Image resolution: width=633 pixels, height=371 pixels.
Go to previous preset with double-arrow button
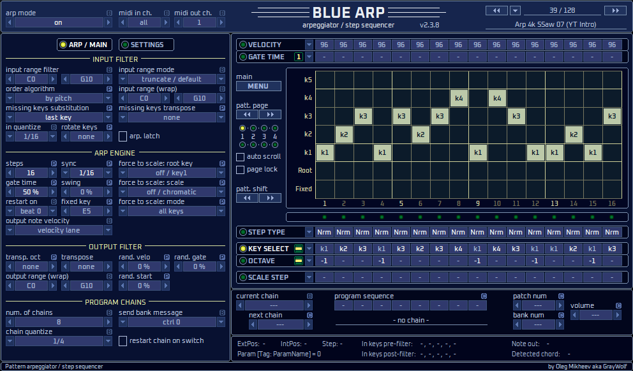[x=496, y=10]
